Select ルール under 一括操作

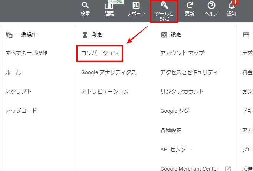pos(13,72)
